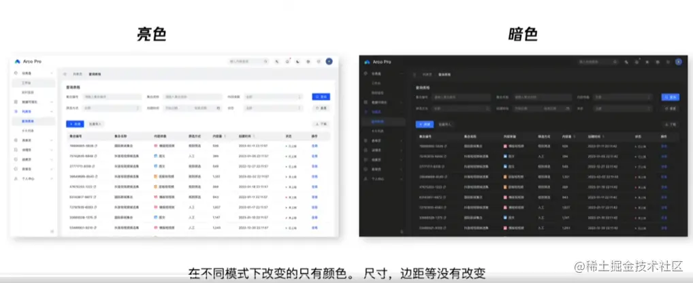Image resolution: width=693 pixels, height=283 pixels.
Task: Focus 集合名称 input in light form
Action: tap(192, 97)
